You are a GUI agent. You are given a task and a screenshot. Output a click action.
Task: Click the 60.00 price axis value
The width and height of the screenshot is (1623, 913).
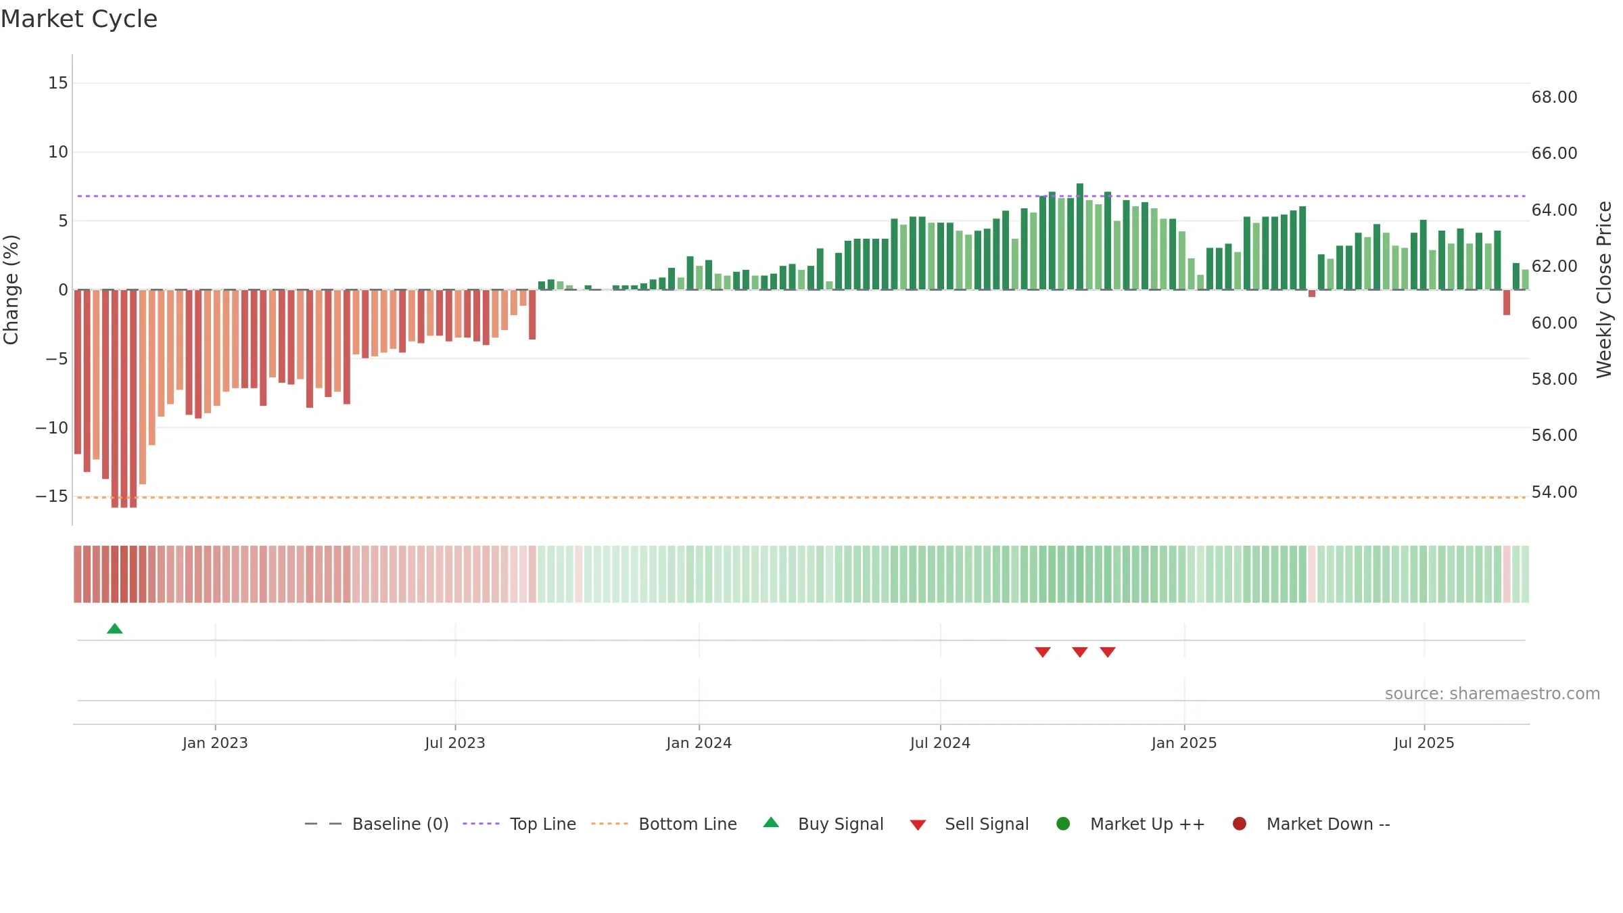tap(1554, 323)
